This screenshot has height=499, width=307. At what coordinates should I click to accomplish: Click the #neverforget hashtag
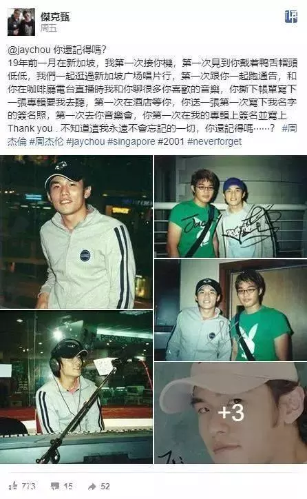215,141
